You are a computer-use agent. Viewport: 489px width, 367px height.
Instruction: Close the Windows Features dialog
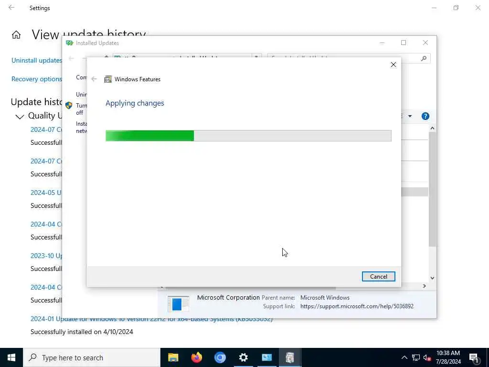coord(393,65)
